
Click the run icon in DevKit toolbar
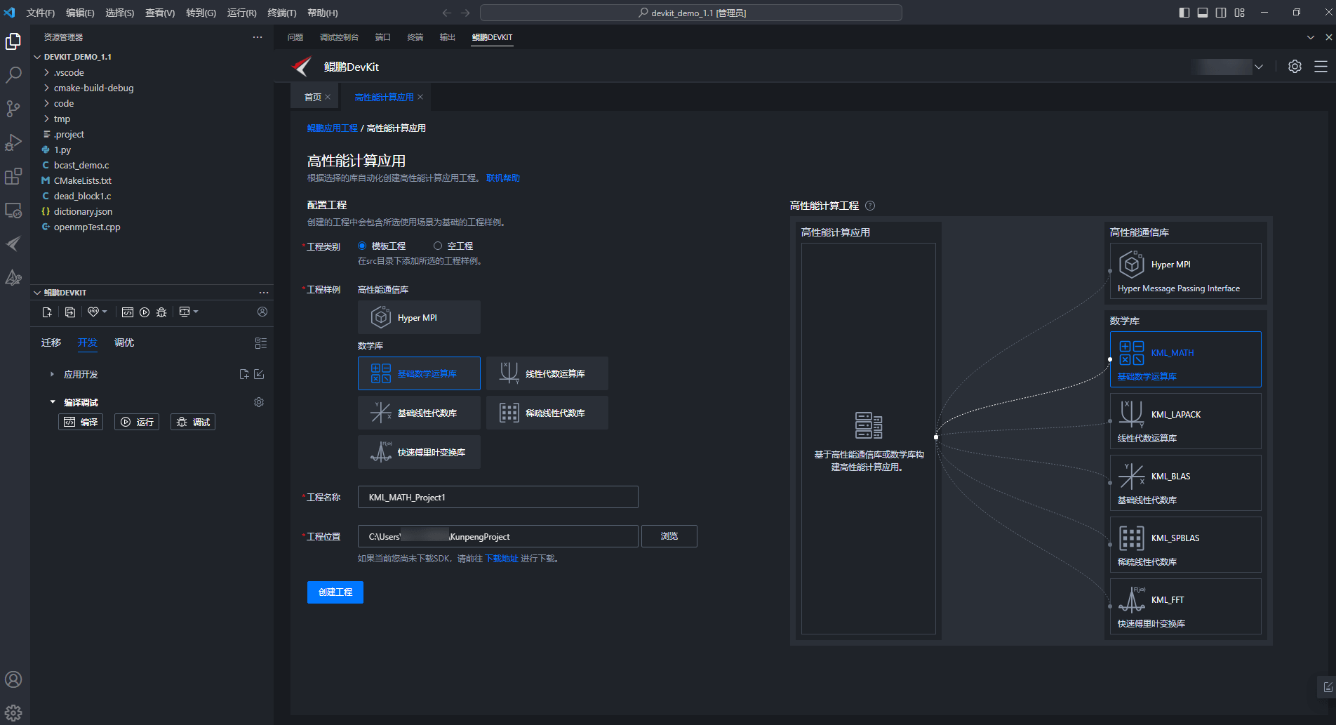tap(145, 312)
